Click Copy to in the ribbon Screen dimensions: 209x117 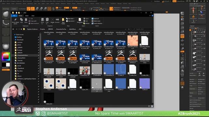pos(47,21)
